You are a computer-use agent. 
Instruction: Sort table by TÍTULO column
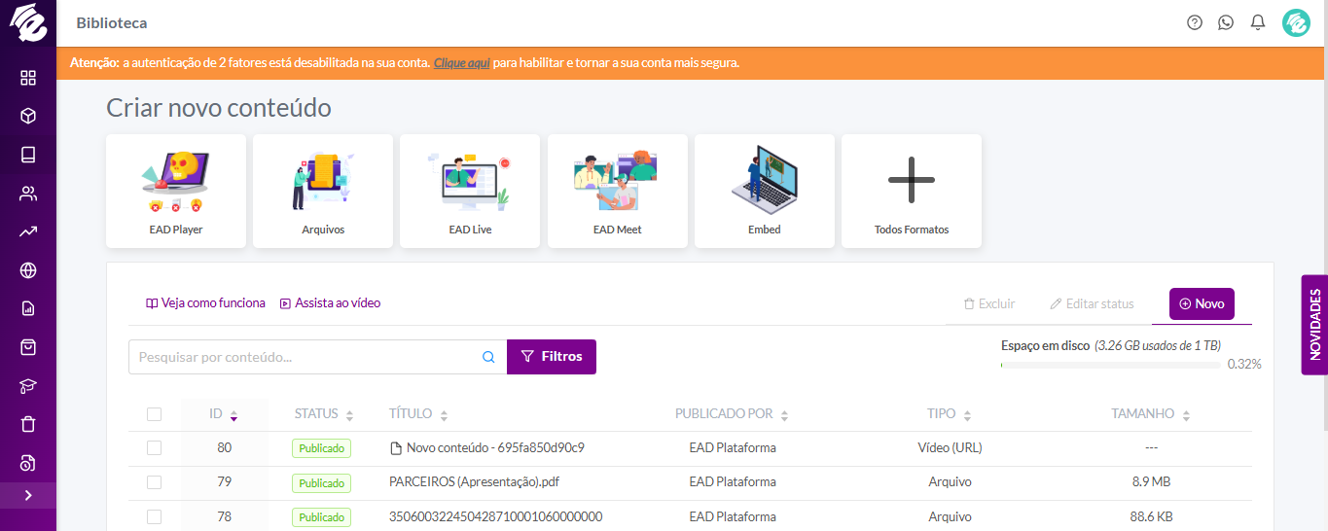tap(418, 414)
